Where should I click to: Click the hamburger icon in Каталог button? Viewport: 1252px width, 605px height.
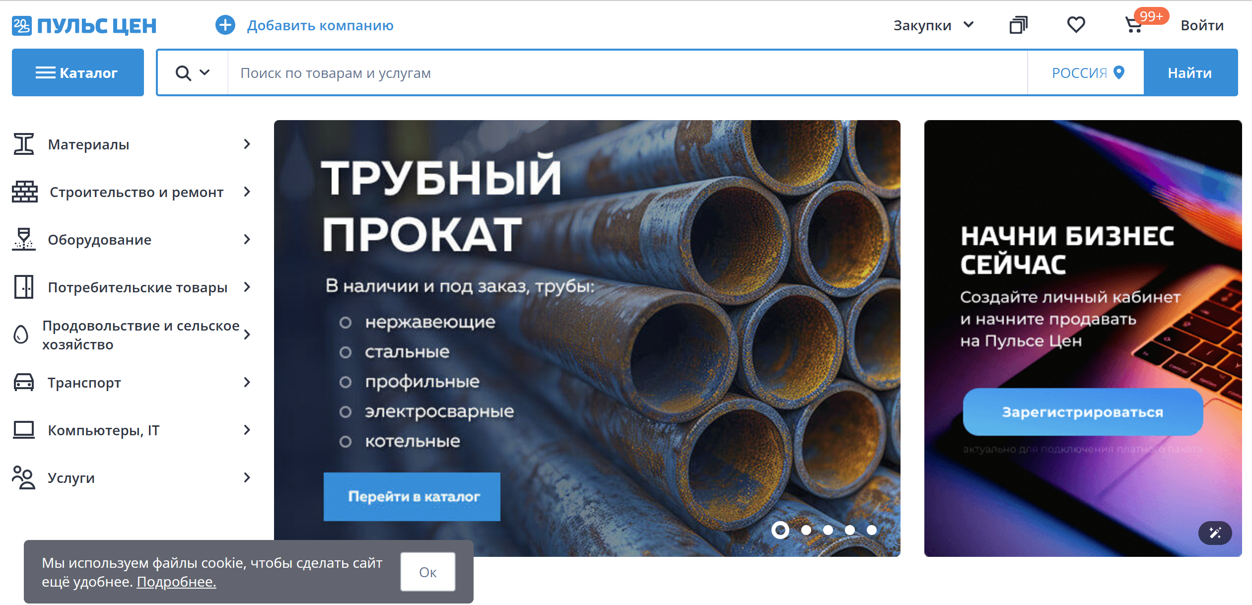coord(45,73)
